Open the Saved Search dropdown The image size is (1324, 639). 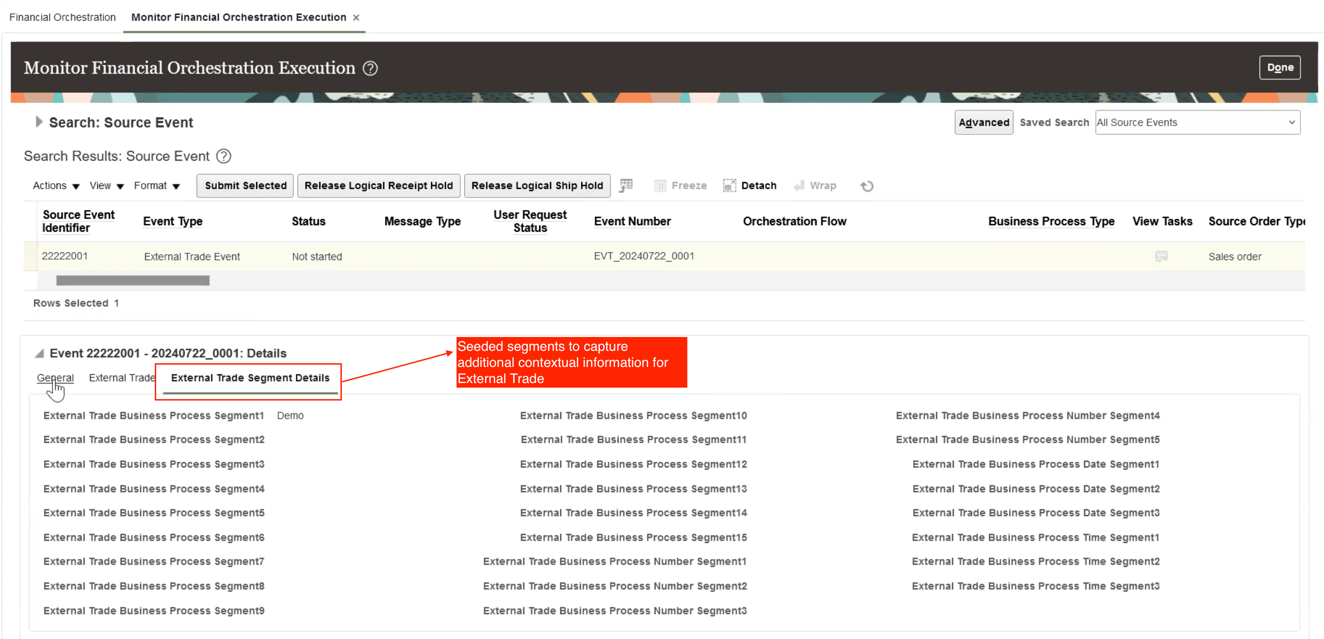pos(1197,122)
